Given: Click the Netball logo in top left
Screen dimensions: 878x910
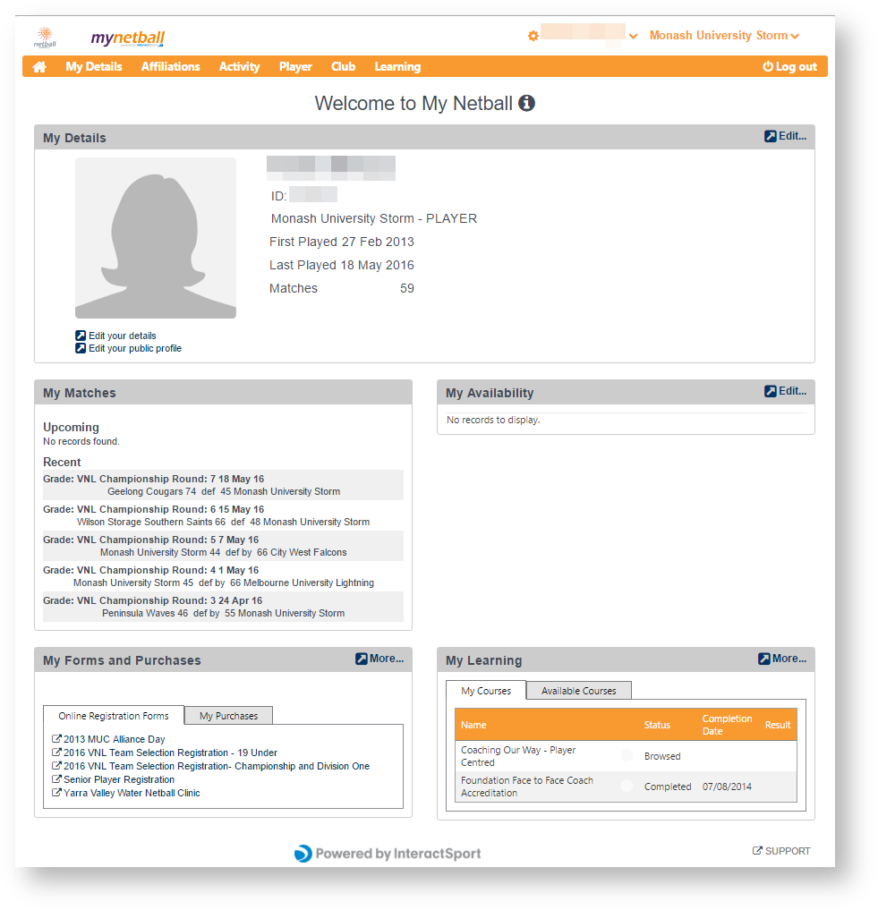Looking at the screenshot, I should pyautogui.click(x=45, y=38).
